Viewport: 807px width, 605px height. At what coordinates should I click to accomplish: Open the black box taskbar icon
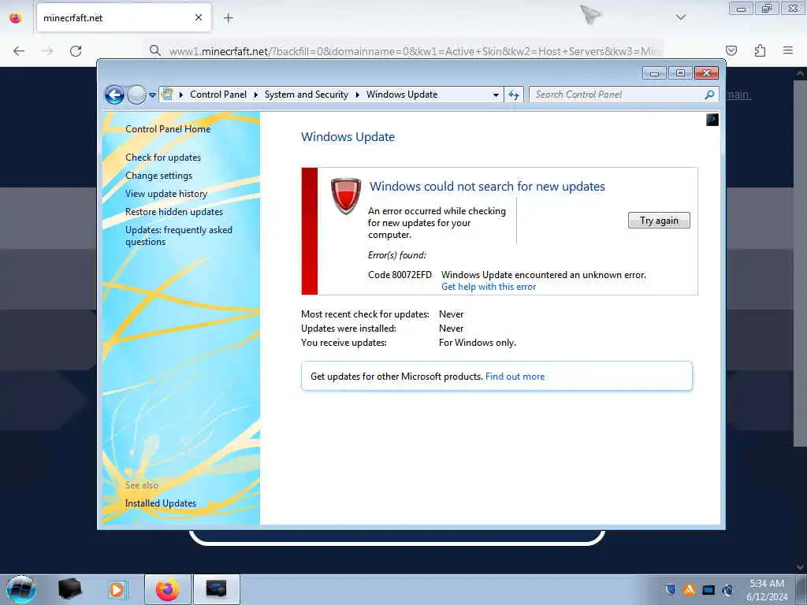69,589
